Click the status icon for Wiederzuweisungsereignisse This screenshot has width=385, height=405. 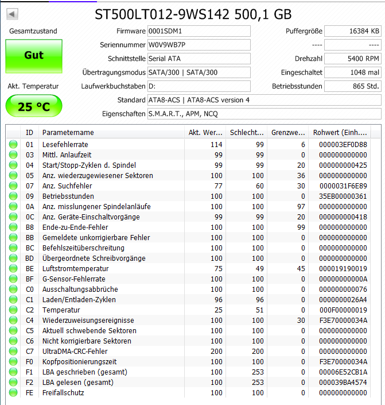click(x=13, y=320)
